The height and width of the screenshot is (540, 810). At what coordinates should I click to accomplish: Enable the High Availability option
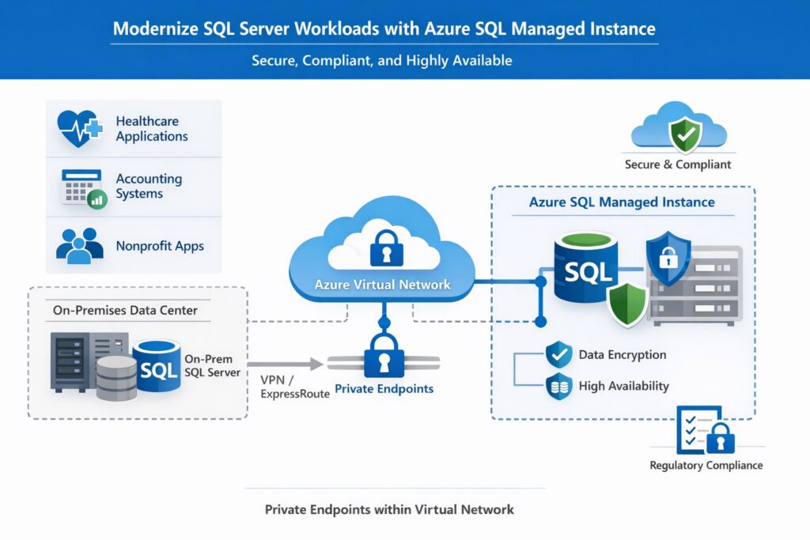point(558,386)
